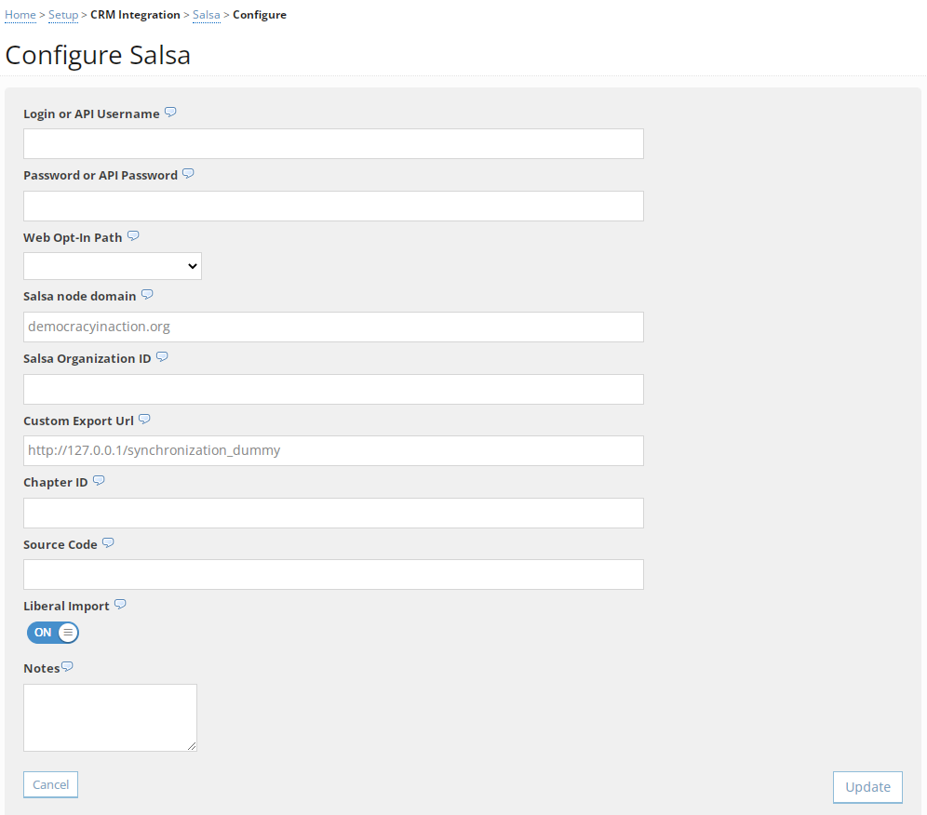Open Setup from the breadcrumb trail
The height and width of the screenshot is (815, 927).
point(62,14)
